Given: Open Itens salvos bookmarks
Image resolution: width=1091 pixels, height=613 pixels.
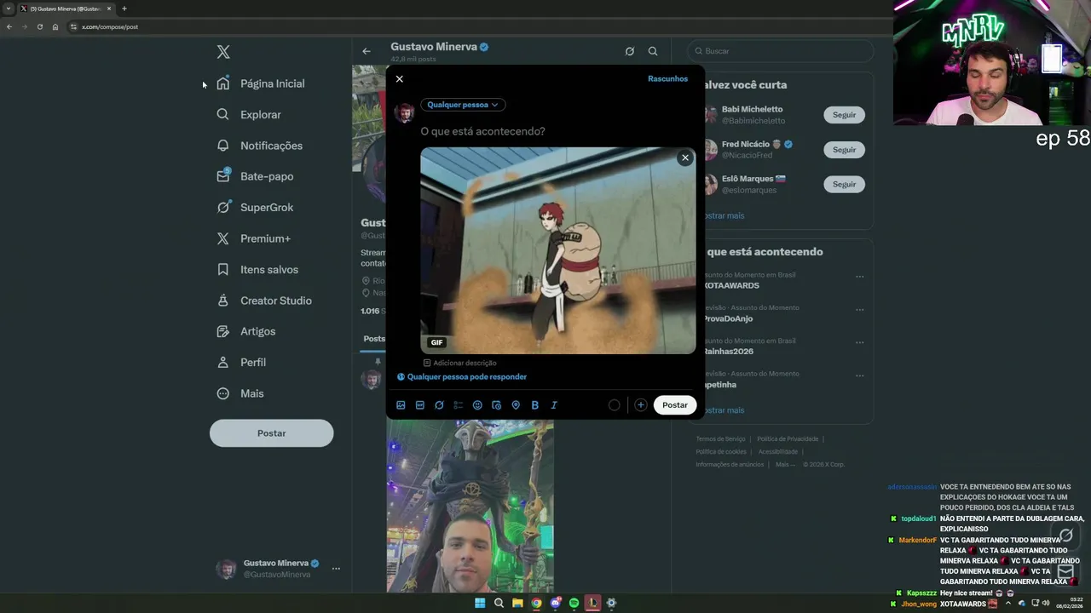Looking at the screenshot, I should (x=257, y=269).
